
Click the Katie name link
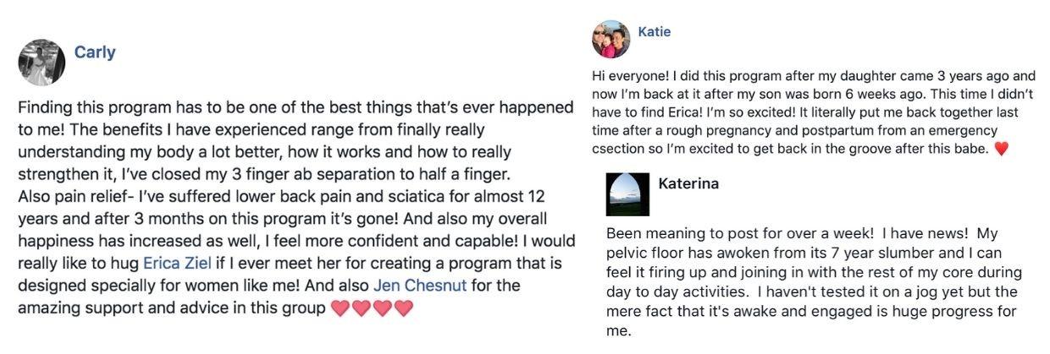[x=654, y=32]
